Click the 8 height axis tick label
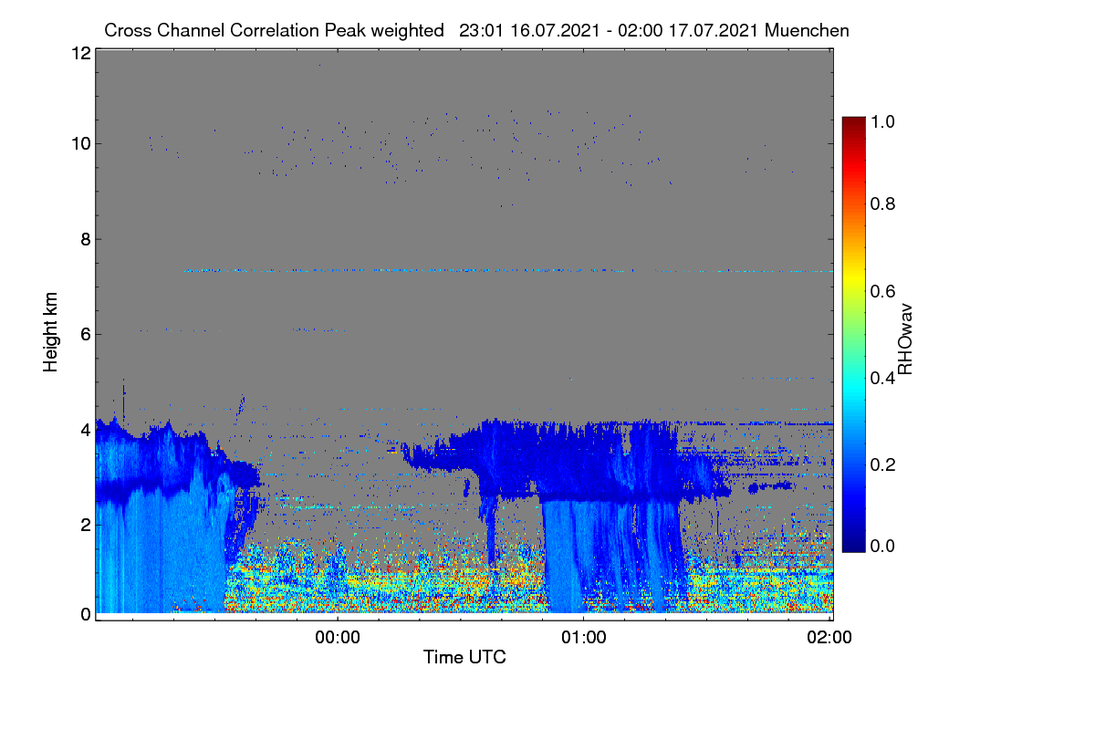The height and width of the screenshot is (730, 1095). (86, 239)
